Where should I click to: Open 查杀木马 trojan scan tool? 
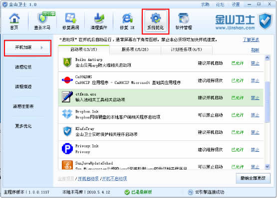[42, 21]
